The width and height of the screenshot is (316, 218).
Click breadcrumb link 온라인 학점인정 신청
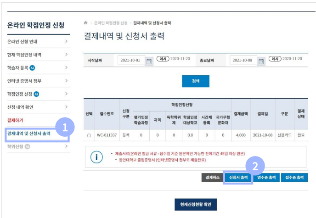[x=111, y=23]
